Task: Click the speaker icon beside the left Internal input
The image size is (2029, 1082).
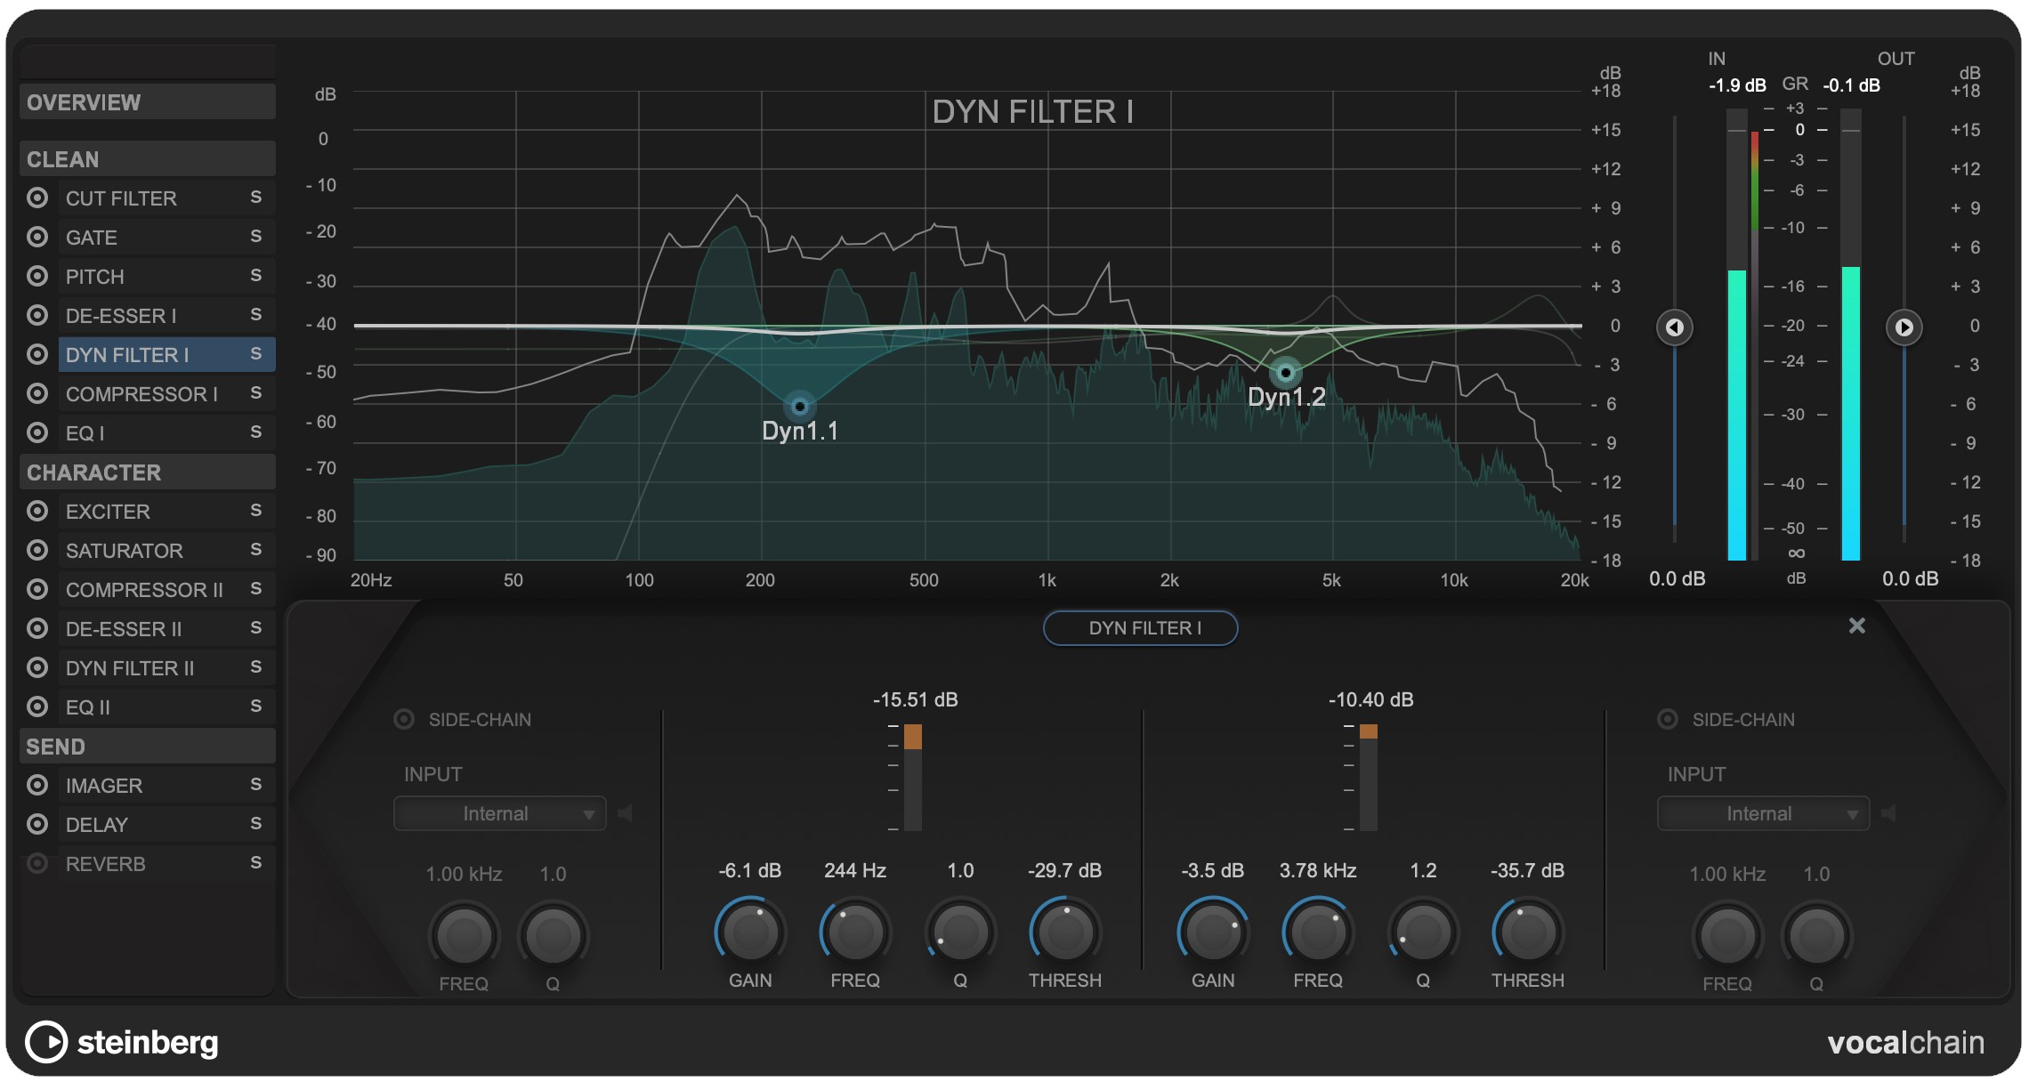Action: 625,812
